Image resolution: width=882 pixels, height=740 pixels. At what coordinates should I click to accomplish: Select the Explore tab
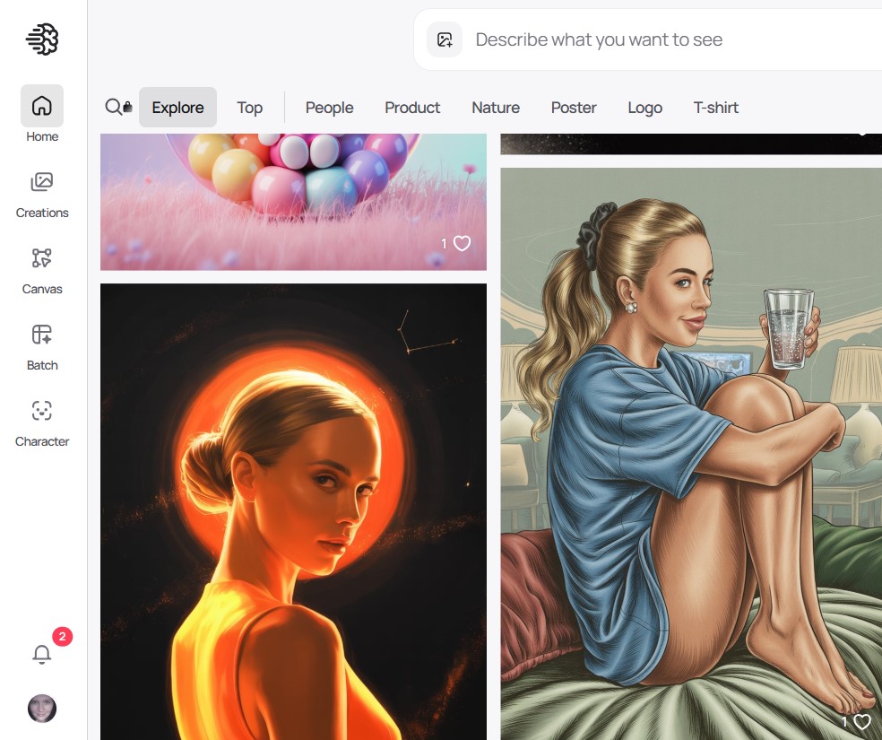[x=177, y=108]
